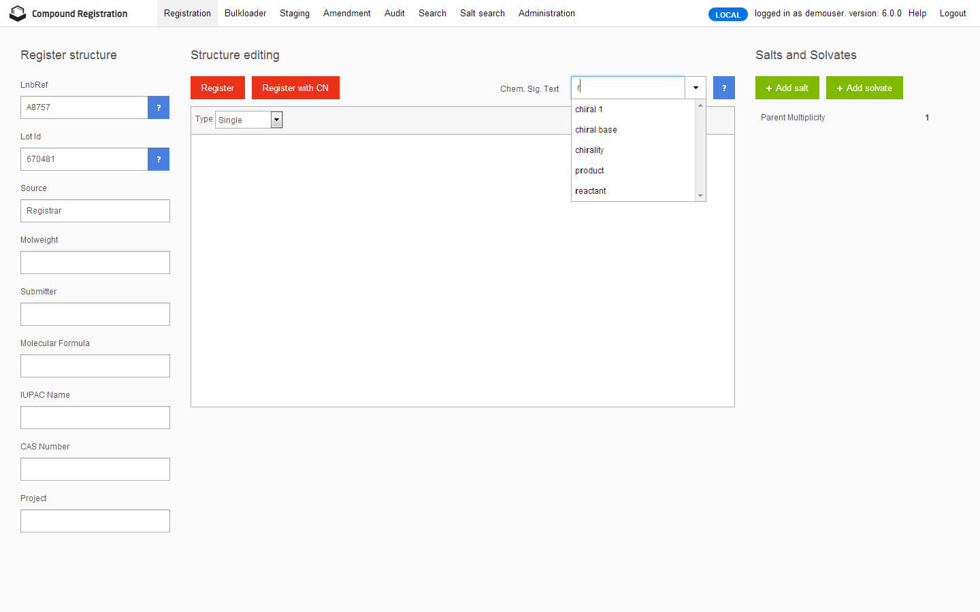This screenshot has width=980, height=612.
Task: Expand the Chem. Sig. Text dropdown arrow
Action: point(696,88)
